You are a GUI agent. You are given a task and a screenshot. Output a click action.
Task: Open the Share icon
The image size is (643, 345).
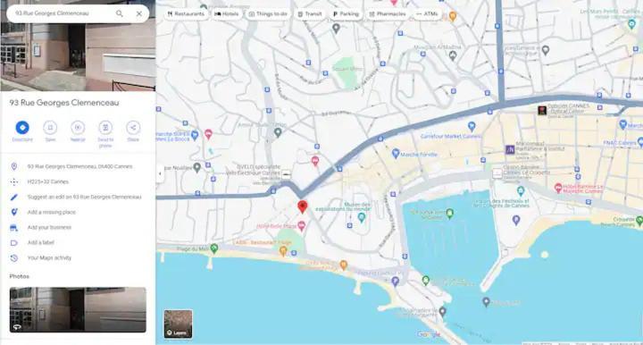[133, 128]
